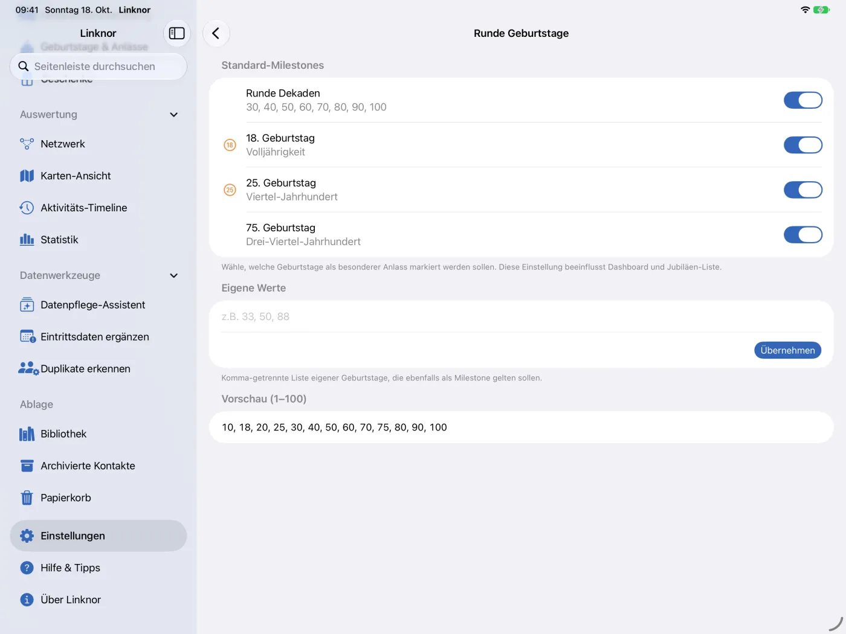Open Hilfe & Tipps

pos(98,568)
